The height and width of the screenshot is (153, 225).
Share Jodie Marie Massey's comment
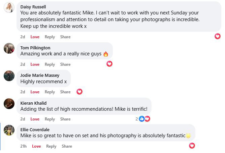click(x=65, y=92)
